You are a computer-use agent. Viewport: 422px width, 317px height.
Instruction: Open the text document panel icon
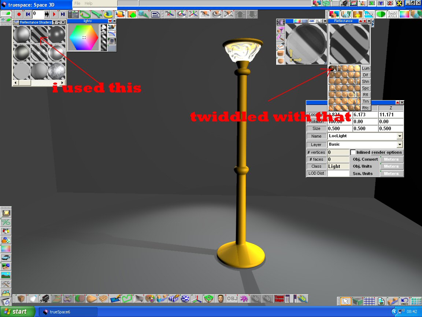coord(155,14)
